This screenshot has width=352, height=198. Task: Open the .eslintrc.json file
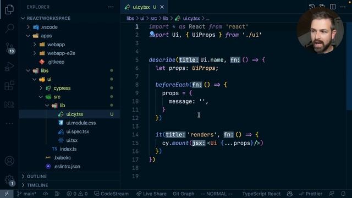(70, 166)
